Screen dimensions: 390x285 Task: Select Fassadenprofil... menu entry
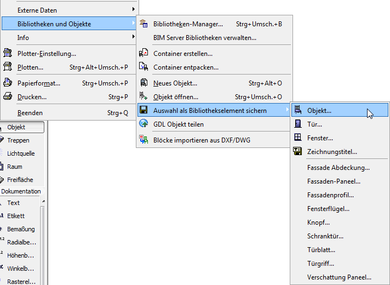tap(330, 195)
